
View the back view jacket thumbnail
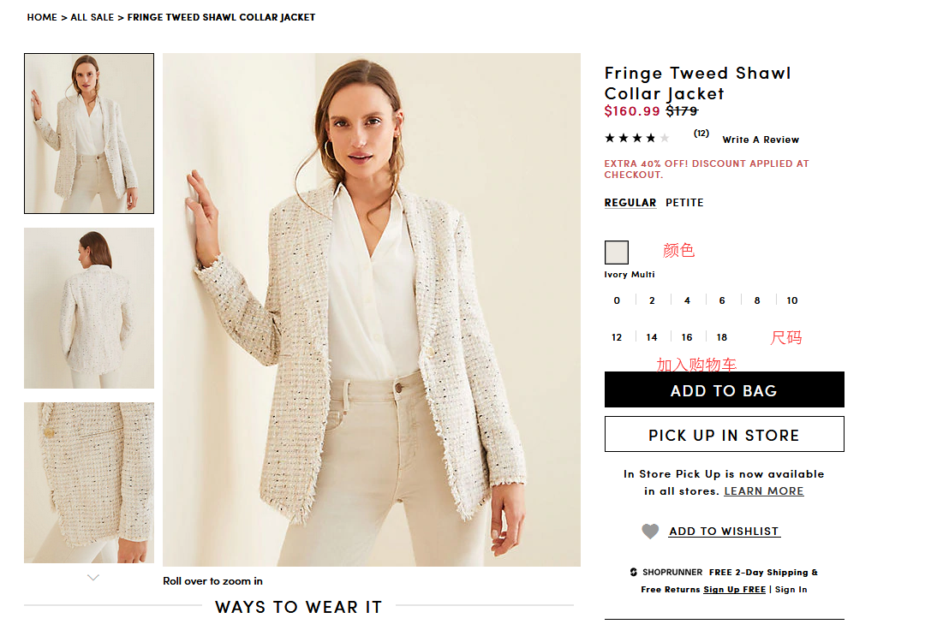89,308
